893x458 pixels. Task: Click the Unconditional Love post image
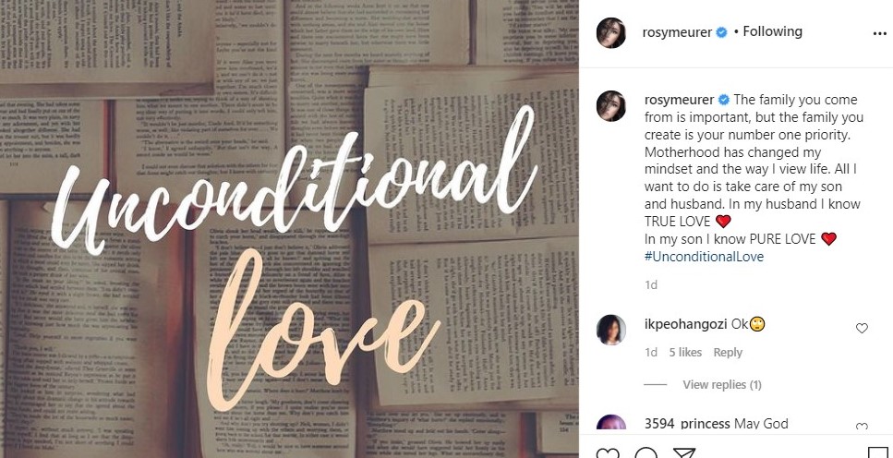tap(289, 229)
